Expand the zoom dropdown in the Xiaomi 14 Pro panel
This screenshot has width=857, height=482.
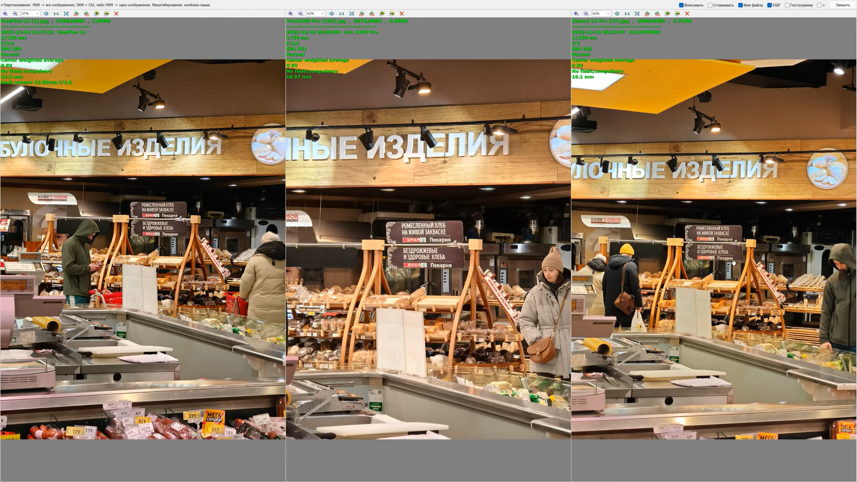608,13
